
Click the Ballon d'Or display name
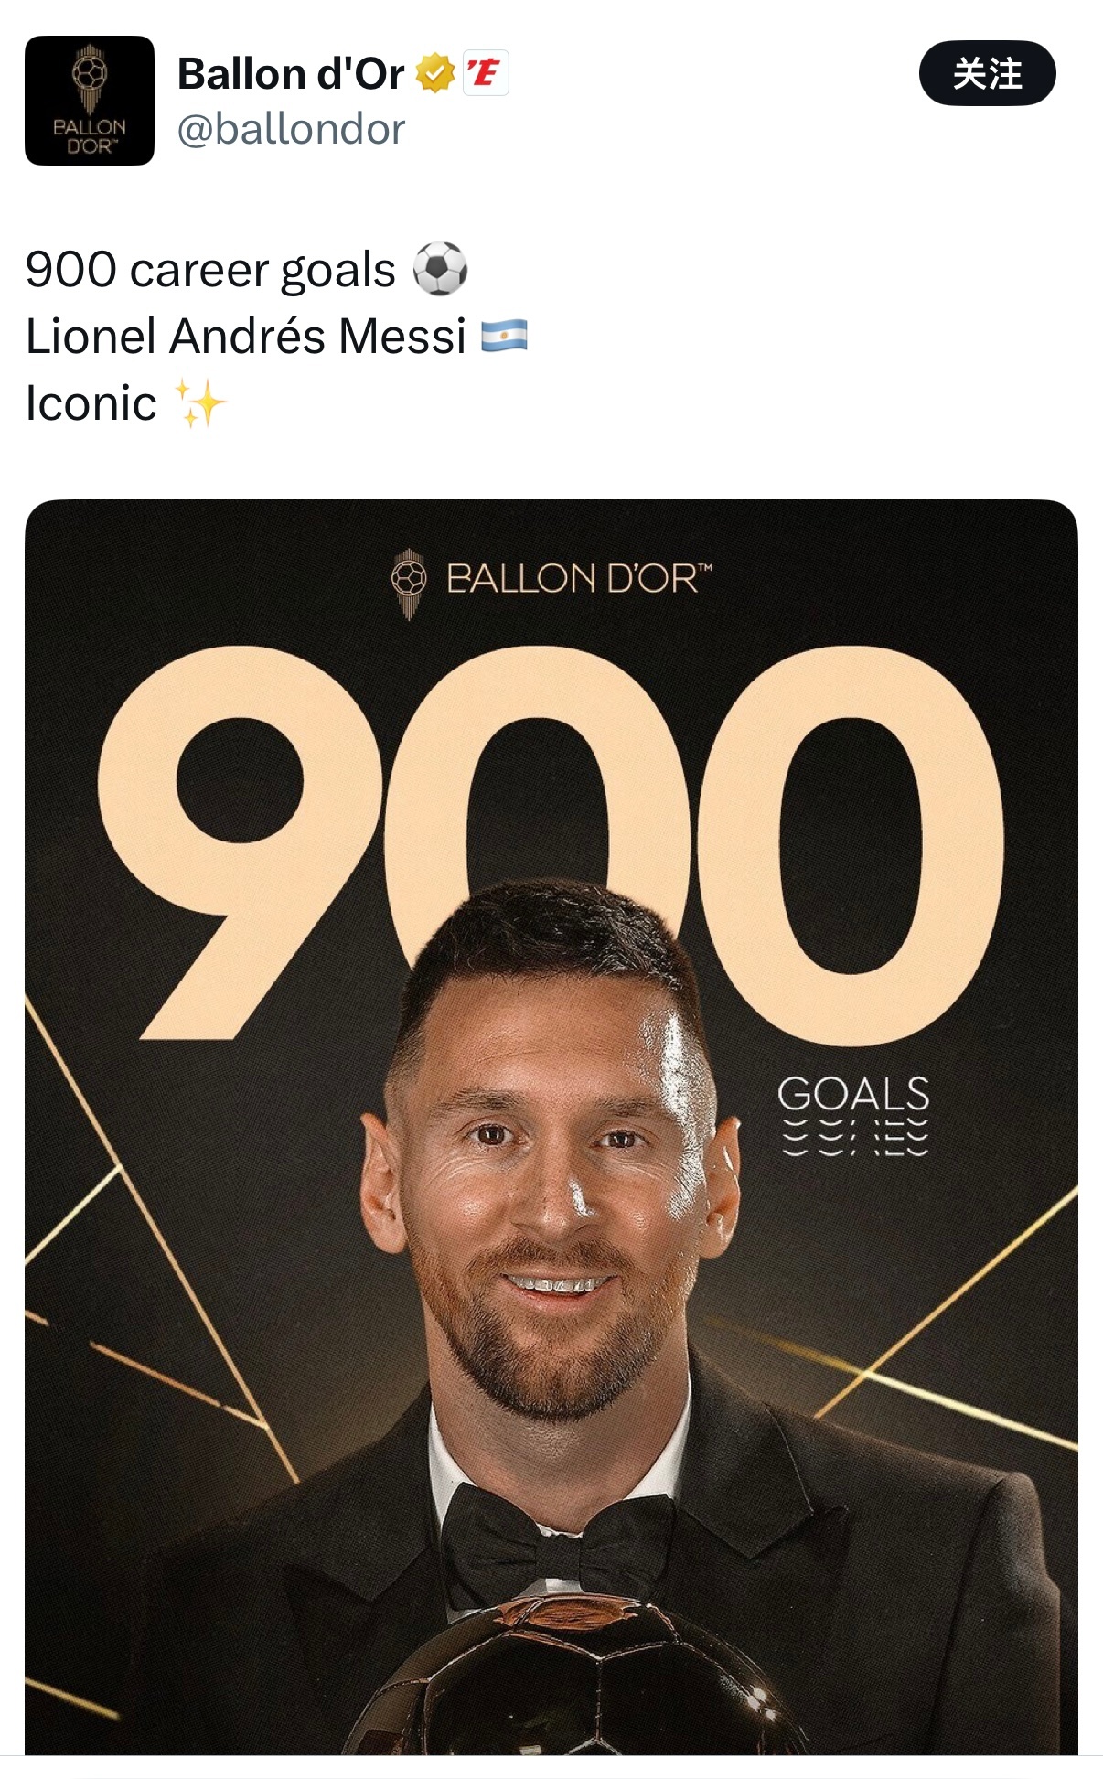click(291, 73)
